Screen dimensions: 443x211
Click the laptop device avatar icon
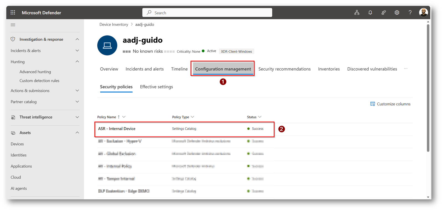point(107,45)
